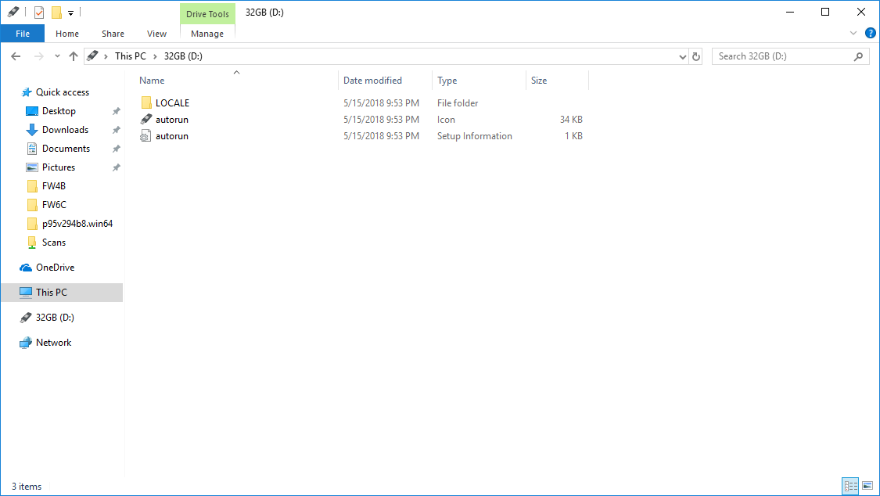The width and height of the screenshot is (880, 496).
Task: Open the Scans folder in navigation pane
Action: click(x=53, y=243)
